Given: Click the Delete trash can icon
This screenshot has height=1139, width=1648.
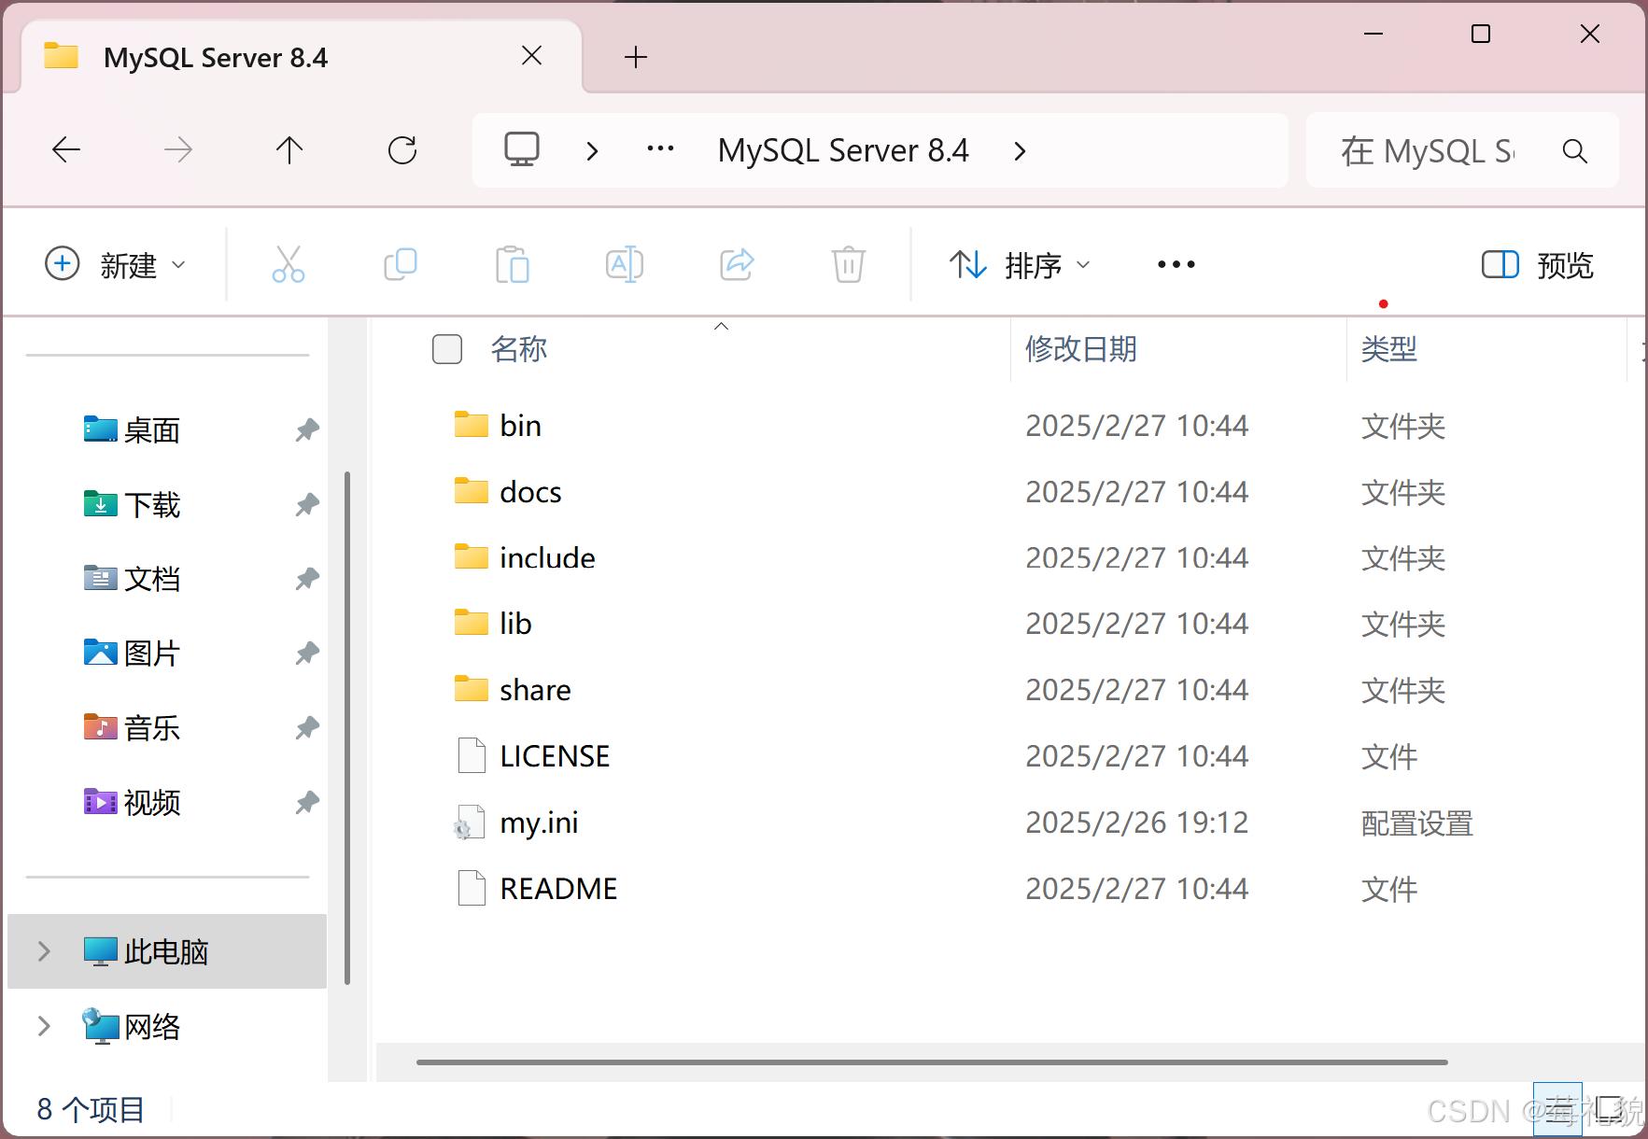Looking at the screenshot, I should [849, 265].
